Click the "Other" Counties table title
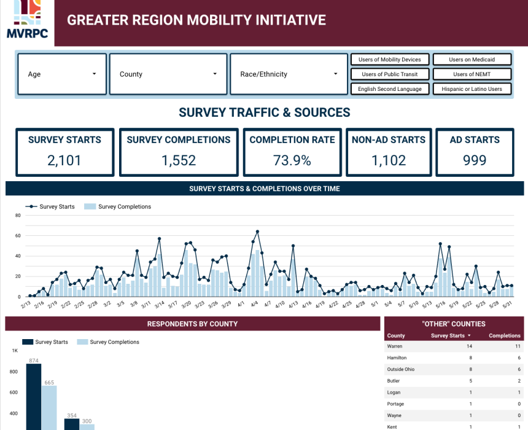528x430 pixels. click(x=454, y=324)
